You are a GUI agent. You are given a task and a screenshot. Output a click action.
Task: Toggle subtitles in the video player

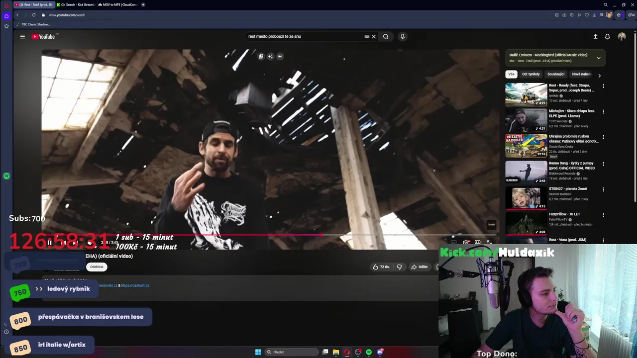click(x=454, y=242)
